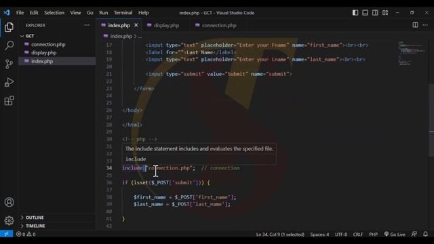Viewport: 434px width, 244px height.
Task: Toggle primary side bar layout icon
Action: point(355,13)
